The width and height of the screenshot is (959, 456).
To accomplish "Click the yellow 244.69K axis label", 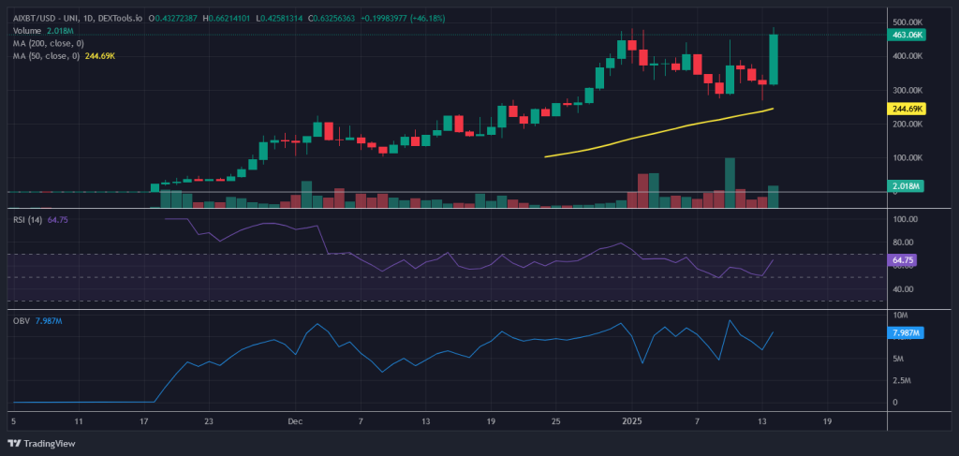I will click(x=907, y=109).
